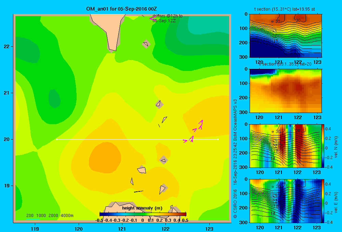Click the height anomaly (m) colorbar
This screenshot has width=342, height=232.
[143, 214]
